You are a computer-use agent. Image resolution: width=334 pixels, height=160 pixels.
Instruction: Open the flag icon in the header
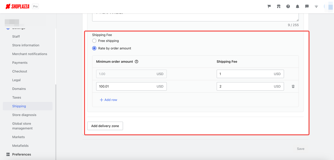click(x=269, y=7)
